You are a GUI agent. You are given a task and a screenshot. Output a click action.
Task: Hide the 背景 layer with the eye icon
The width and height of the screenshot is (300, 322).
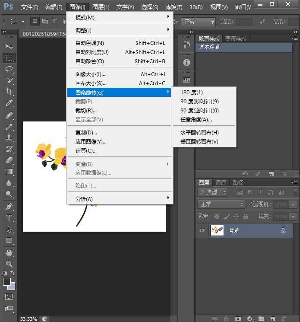click(202, 230)
